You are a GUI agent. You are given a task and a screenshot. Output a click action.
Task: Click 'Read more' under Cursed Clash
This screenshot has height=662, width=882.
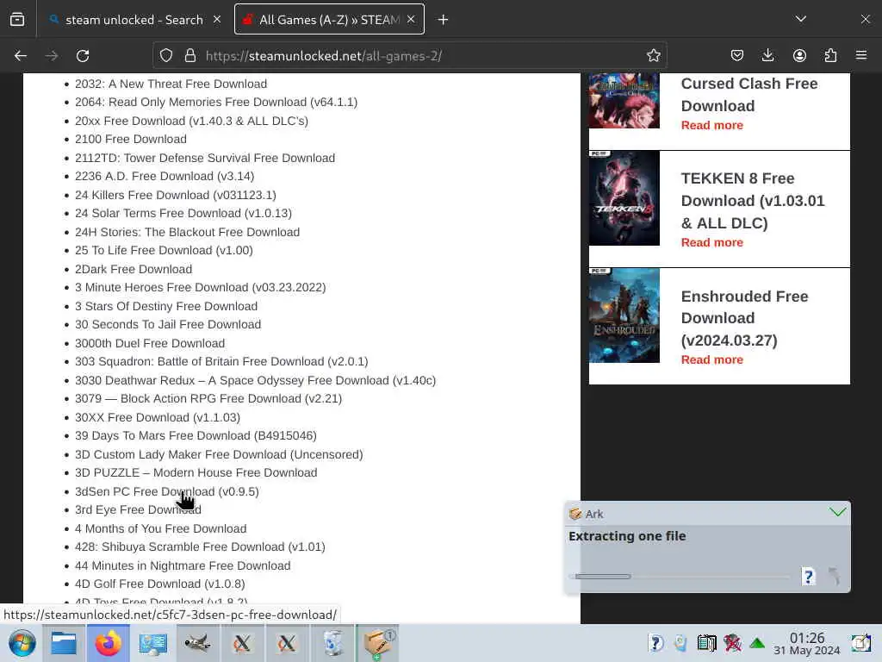(712, 126)
